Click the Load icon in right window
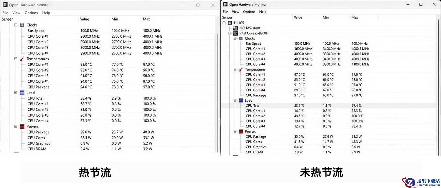Viewport: 441px width, 188px height. tap(241, 100)
